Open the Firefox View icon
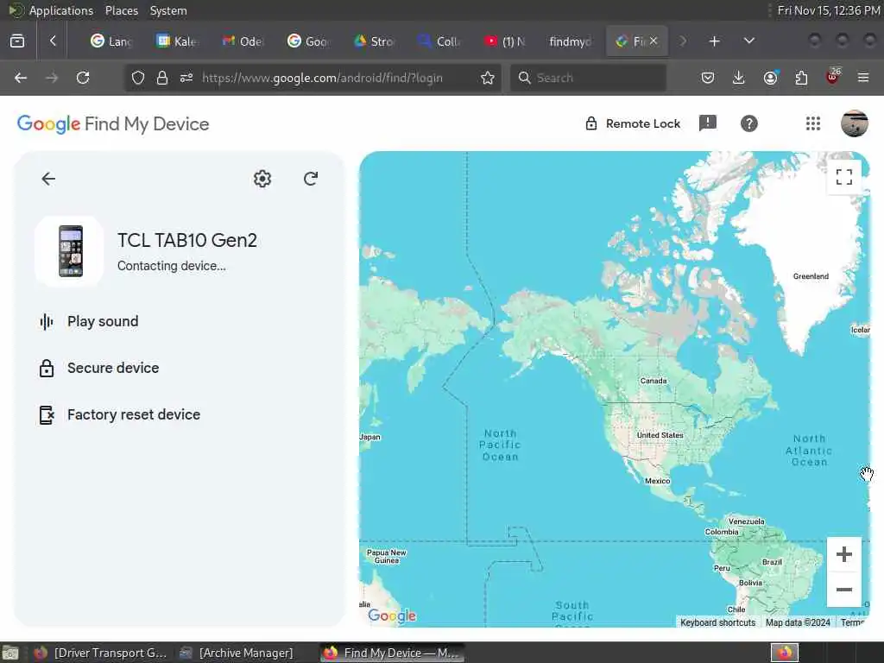The height and width of the screenshot is (663, 884). click(17, 41)
